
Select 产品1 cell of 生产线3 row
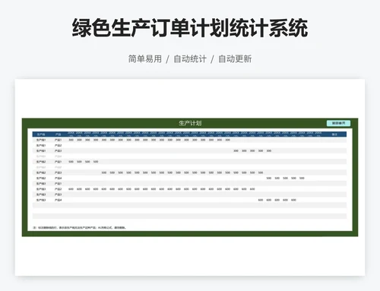[x=58, y=184]
